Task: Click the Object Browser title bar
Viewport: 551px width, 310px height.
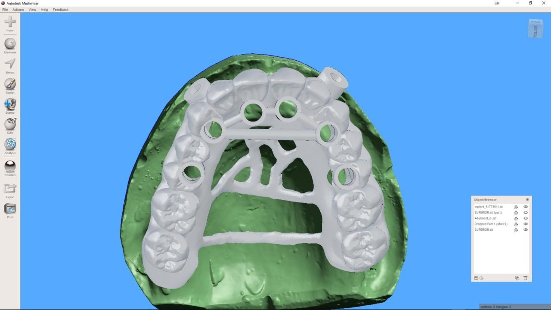Action: (501, 199)
